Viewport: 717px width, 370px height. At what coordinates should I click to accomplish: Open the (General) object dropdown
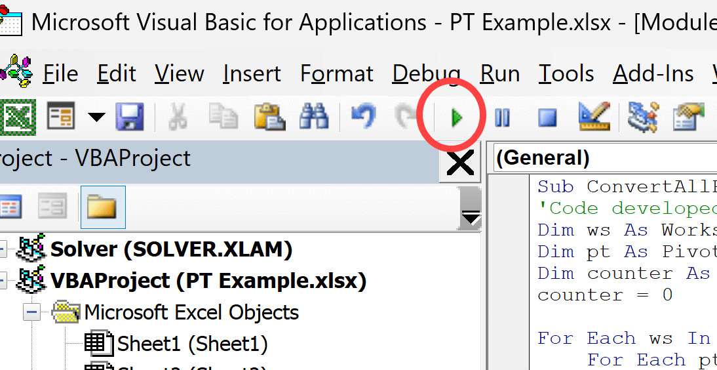[603, 158]
